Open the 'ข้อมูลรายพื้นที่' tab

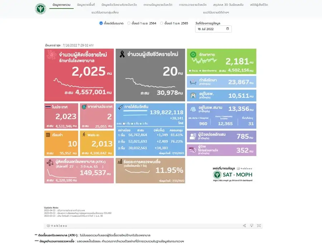point(86,5)
